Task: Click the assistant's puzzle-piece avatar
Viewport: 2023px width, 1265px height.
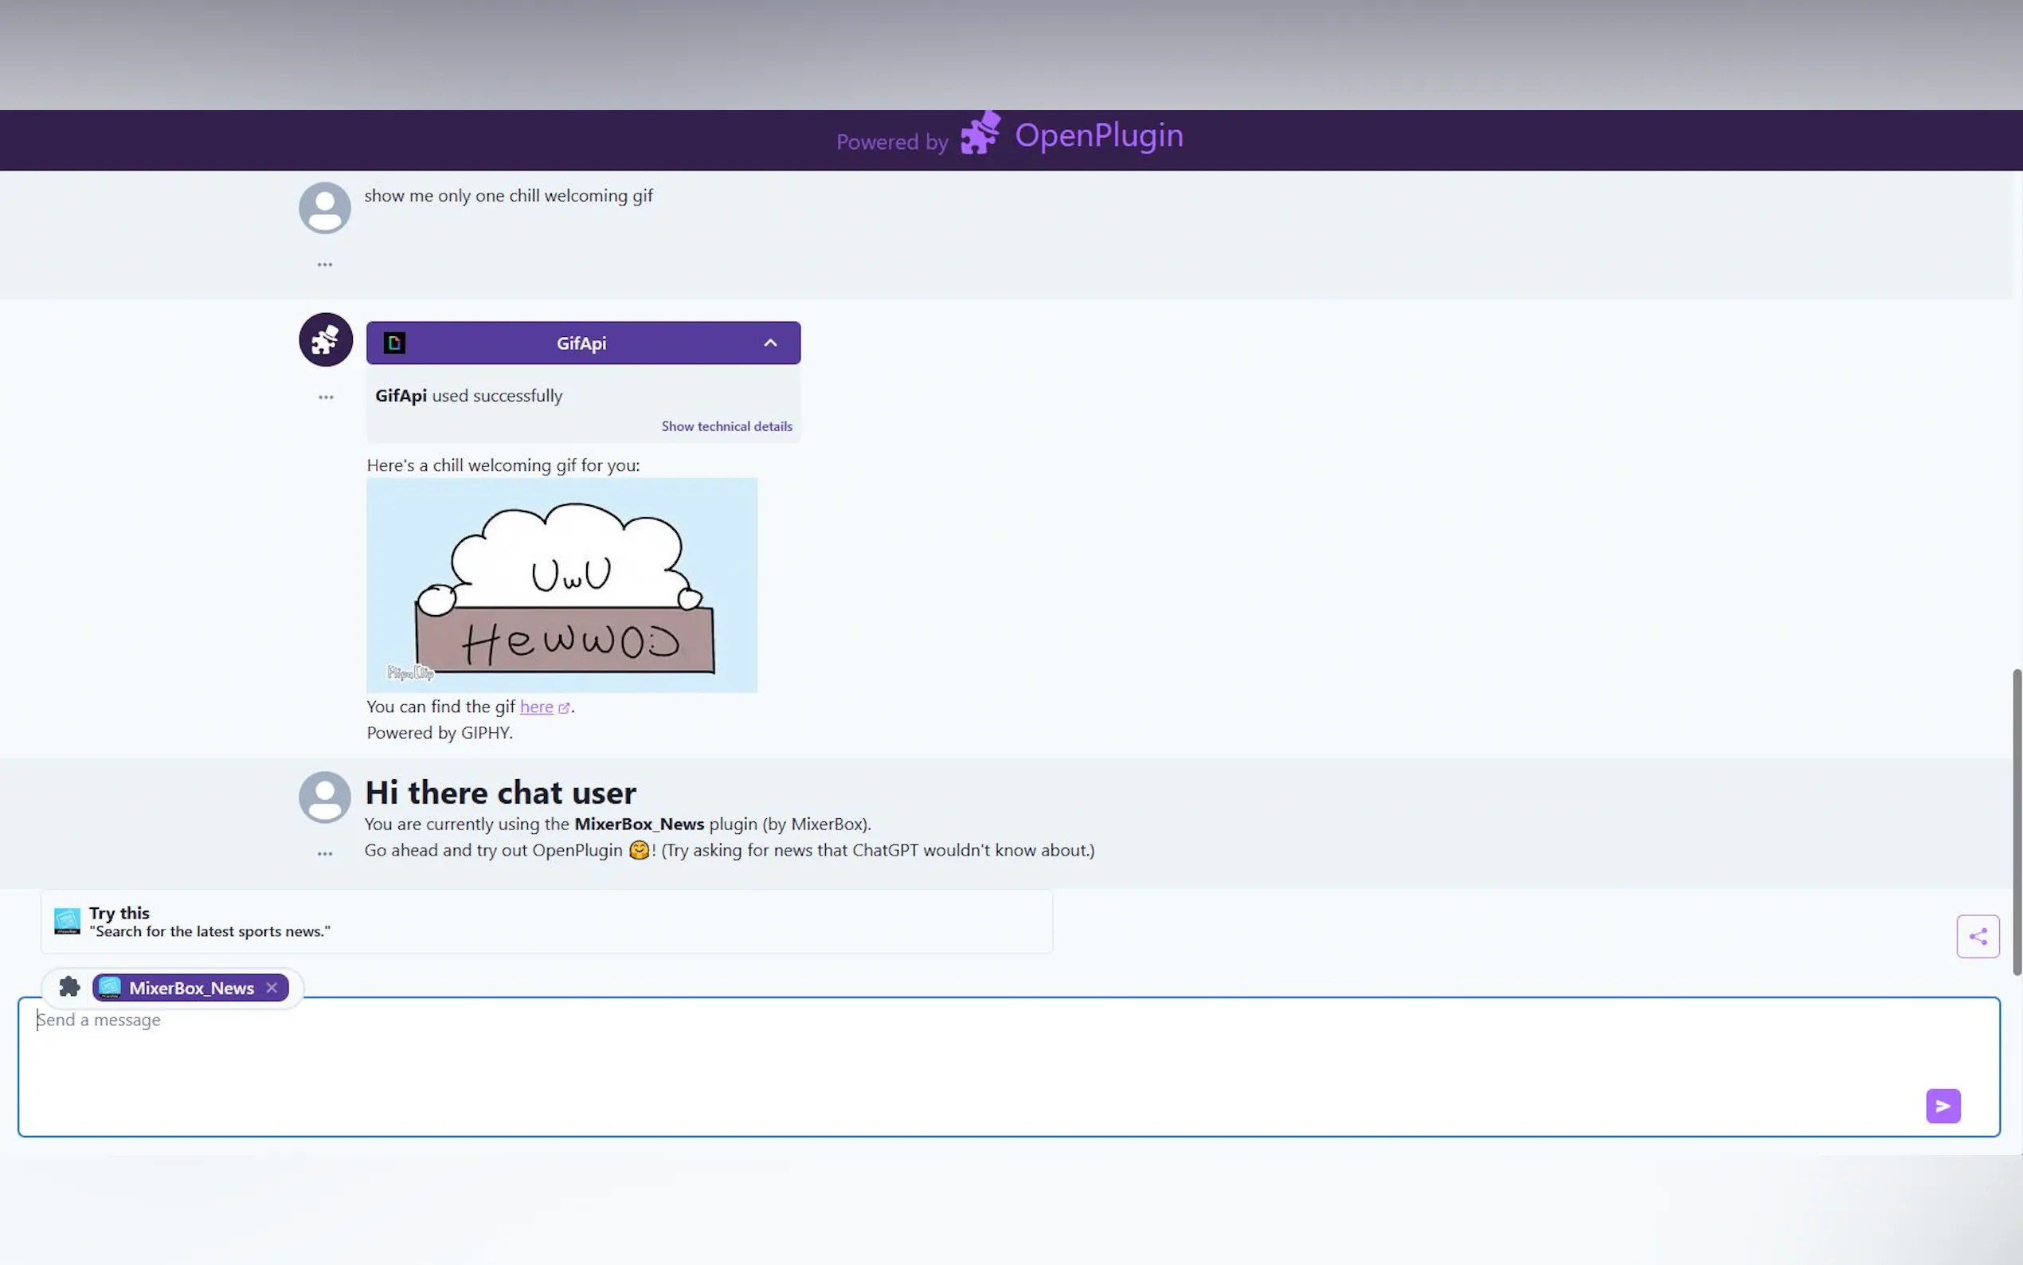Action: [x=324, y=339]
